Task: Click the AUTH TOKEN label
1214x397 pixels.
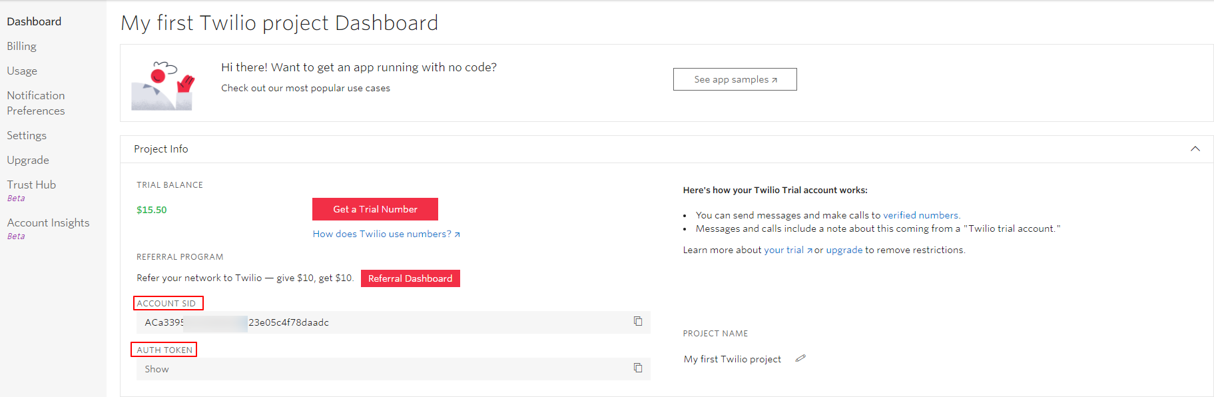Action: (x=164, y=350)
